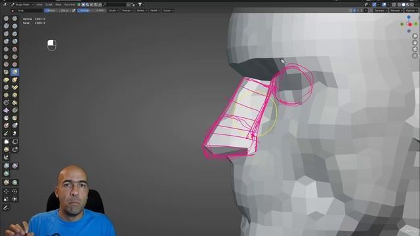Select the Scale transform tool
Screen dimensions: 420x236
click(x=6, y=199)
